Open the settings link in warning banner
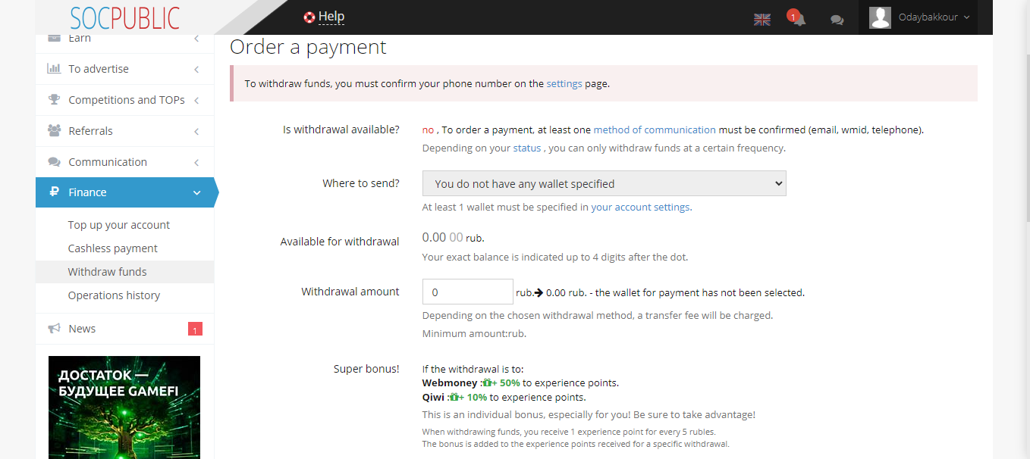The width and height of the screenshot is (1030, 459). pyautogui.click(x=564, y=84)
